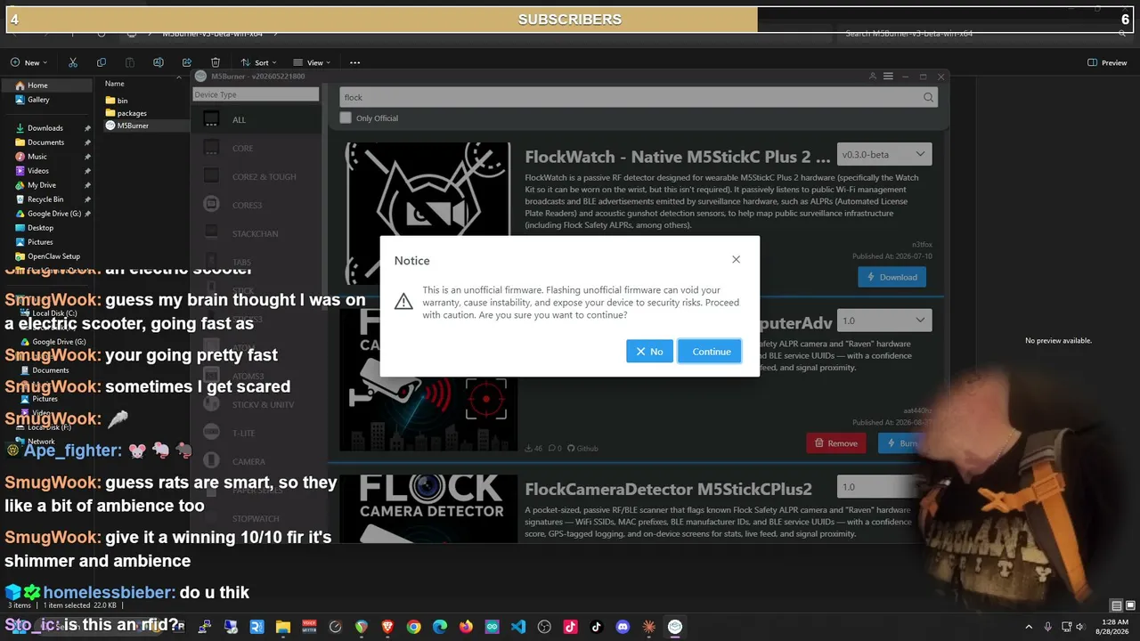This screenshot has height=641, width=1140.
Task: Open the M5Burner user account icon
Action: click(872, 77)
